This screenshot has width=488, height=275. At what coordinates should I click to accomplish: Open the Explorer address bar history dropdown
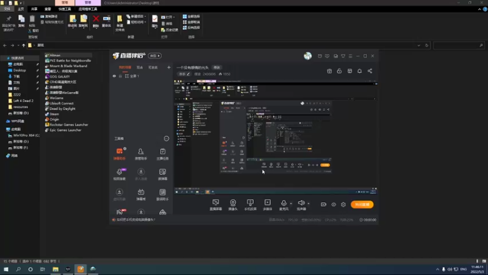(418, 45)
